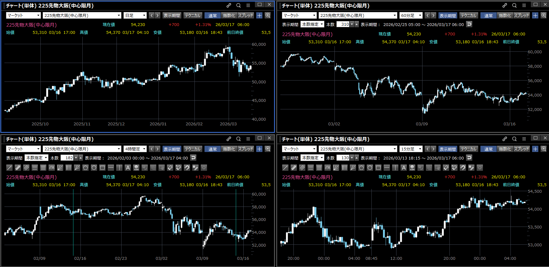This screenshot has height=267, width=549.
Task: Click the link chain icon in the 日足 chart title bar
Action: point(229,5)
